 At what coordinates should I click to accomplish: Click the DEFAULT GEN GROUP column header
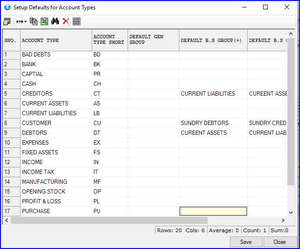(153, 40)
